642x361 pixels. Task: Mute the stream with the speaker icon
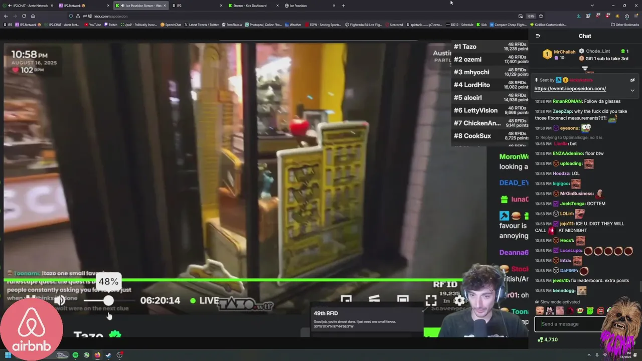60,300
